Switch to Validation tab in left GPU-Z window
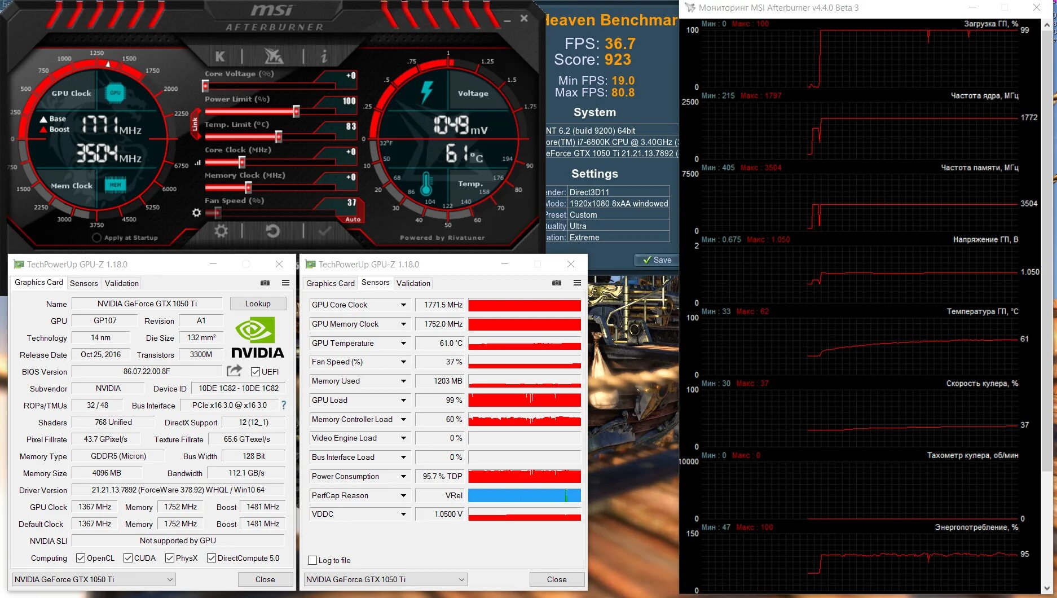1057x598 pixels. 122,283
